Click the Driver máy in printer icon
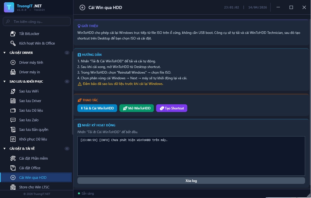Image resolution: width=311 pixels, height=198 pixels. (x=13, y=72)
